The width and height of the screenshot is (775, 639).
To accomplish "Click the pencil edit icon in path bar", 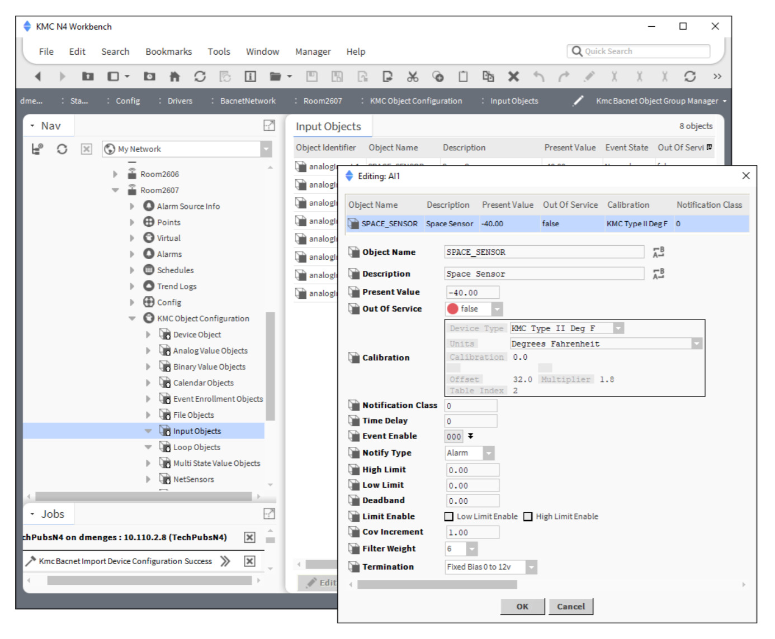I will pos(579,101).
